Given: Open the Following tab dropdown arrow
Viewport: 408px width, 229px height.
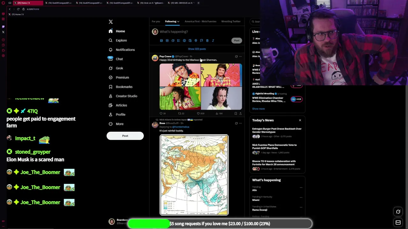Looking at the screenshot, I should 178,22.
